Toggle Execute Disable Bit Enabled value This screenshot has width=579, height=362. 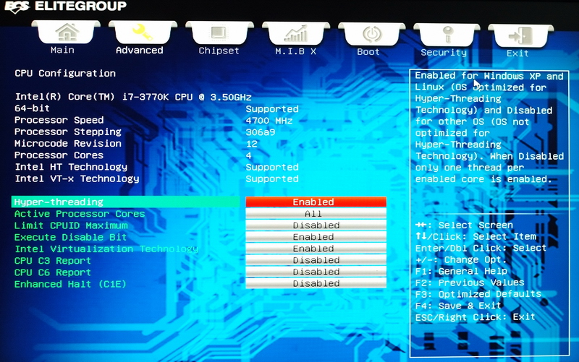pyautogui.click(x=316, y=236)
